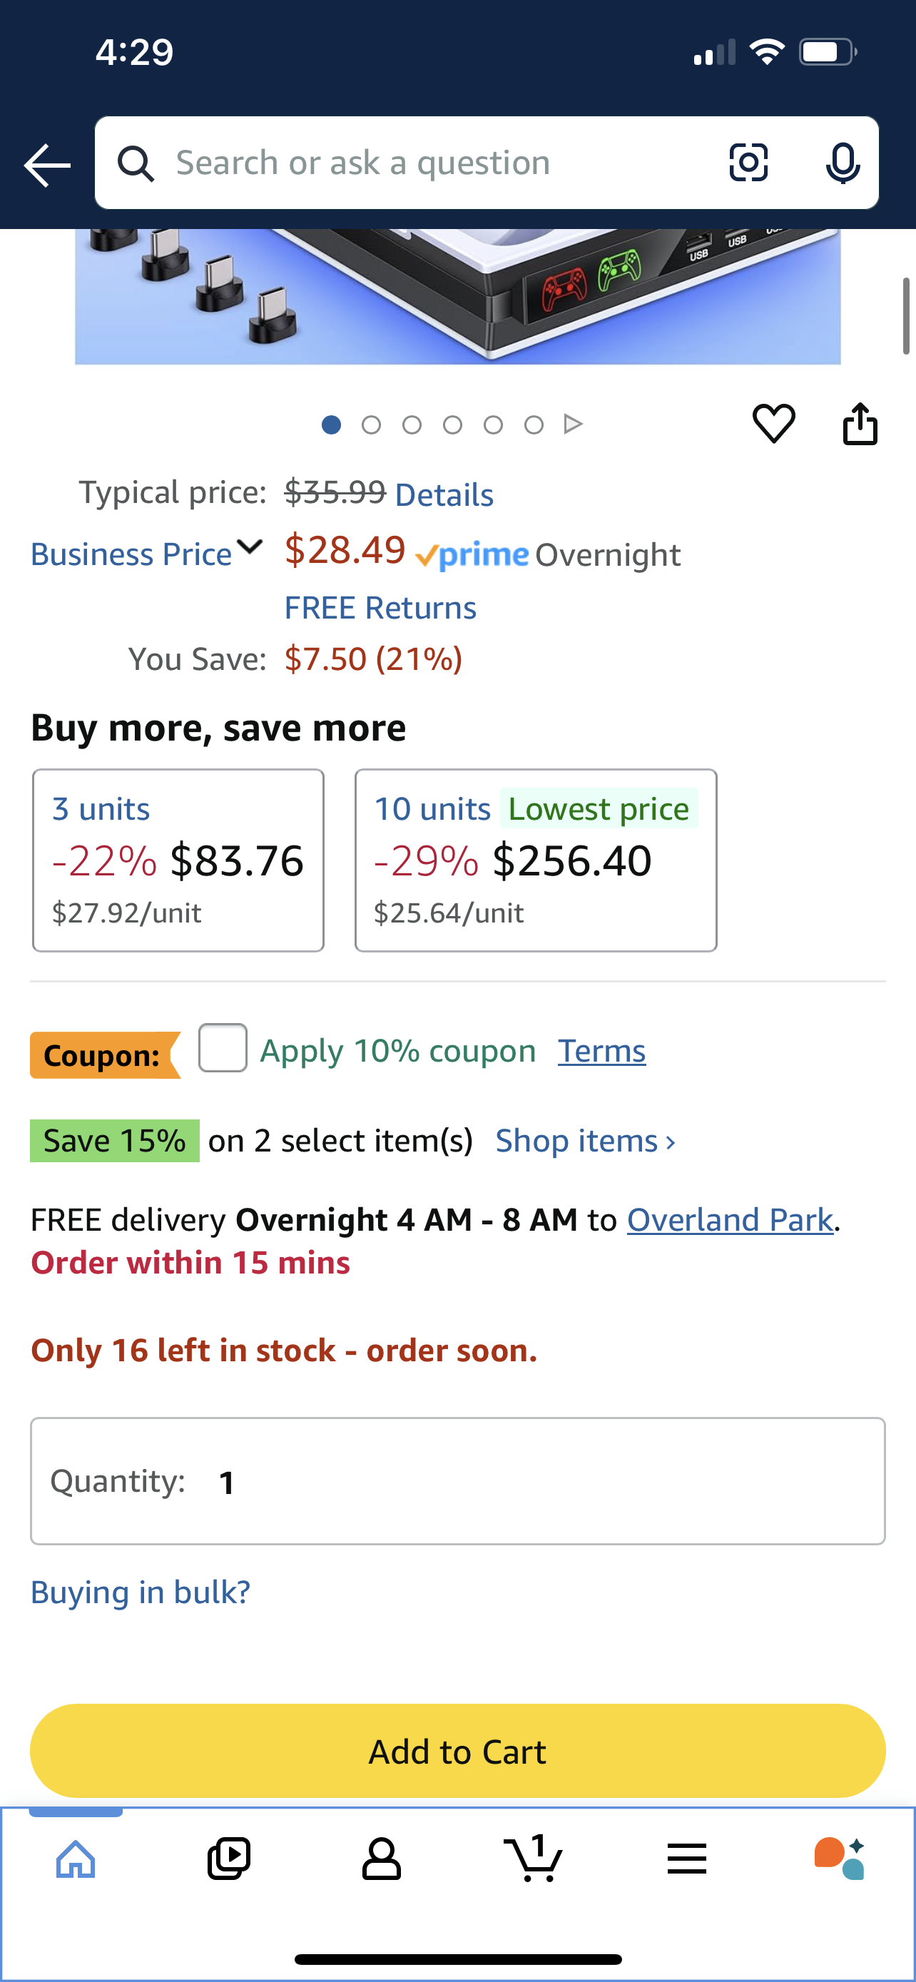The image size is (916, 1982).
Task: Open the Quantity selector
Action: pyautogui.click(x=457, y=1481)
